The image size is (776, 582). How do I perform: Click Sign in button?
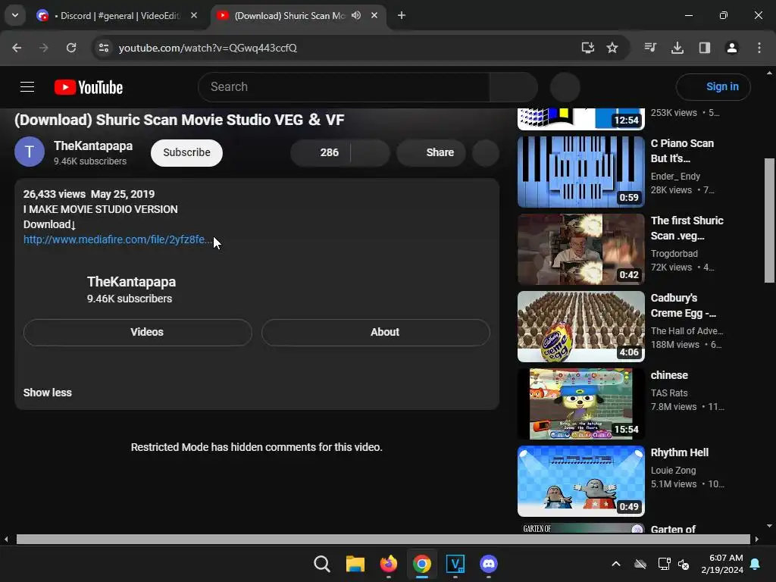713,87
